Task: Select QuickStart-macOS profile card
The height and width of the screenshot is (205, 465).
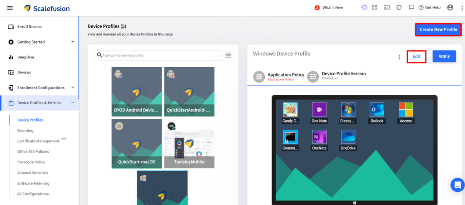Action: click(x=136, y=144)
